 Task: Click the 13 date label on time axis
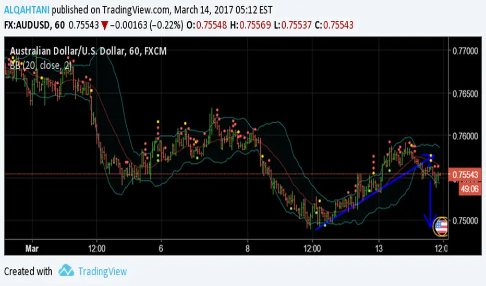tap(379, 249)
